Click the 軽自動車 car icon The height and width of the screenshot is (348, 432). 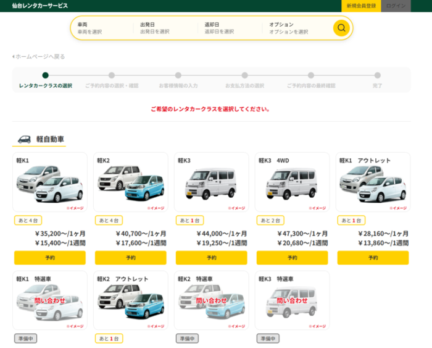(x=24, y=139)
